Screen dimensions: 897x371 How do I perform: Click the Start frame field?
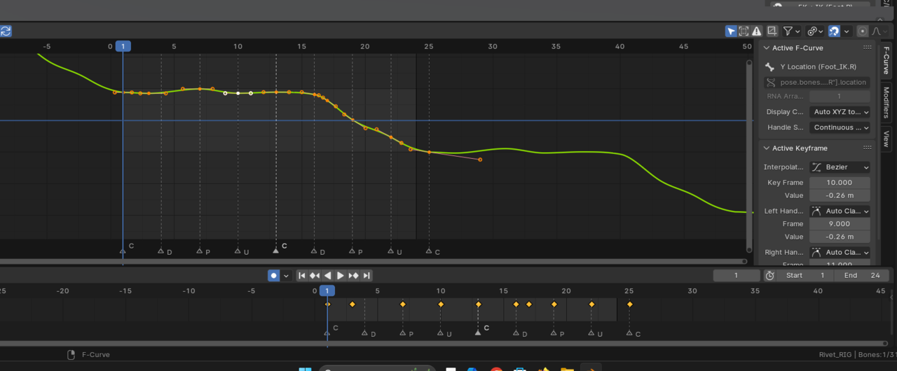[x=804, y=276]
